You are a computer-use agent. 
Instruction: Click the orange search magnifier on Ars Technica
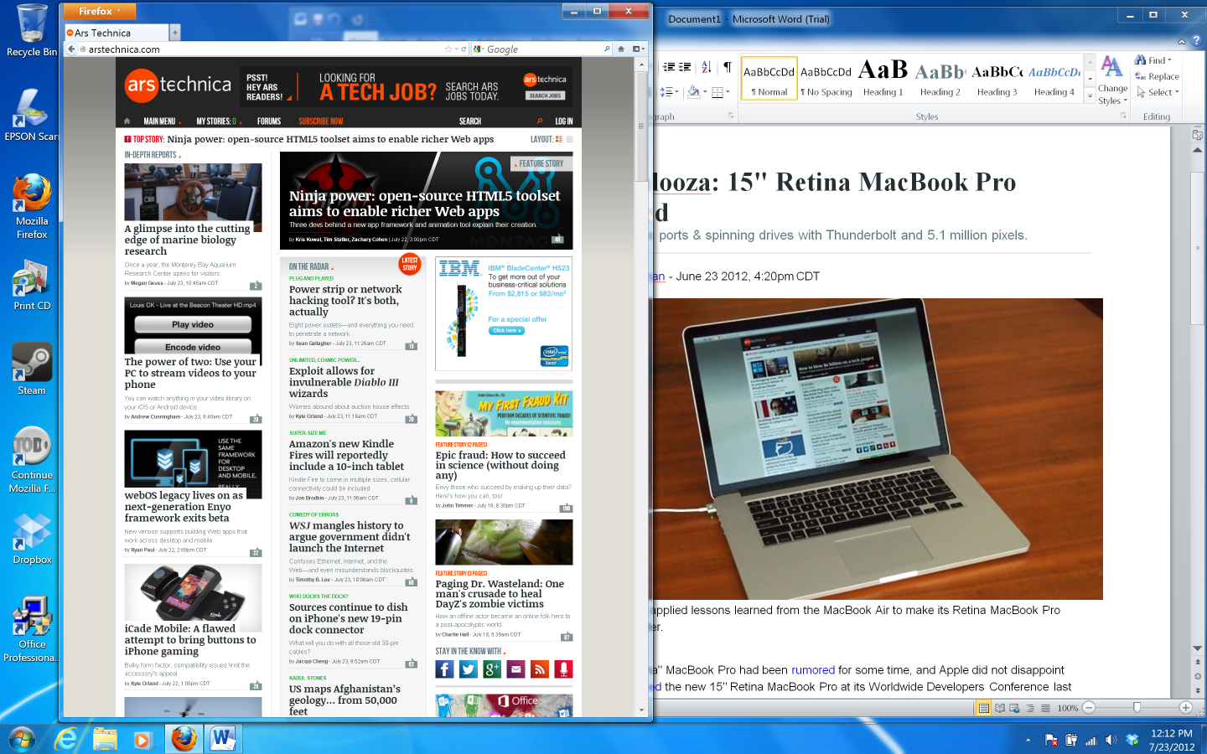pyautogui.click(x=539, y=121)
